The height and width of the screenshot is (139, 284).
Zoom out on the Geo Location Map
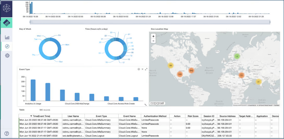(x=153, y=41)
